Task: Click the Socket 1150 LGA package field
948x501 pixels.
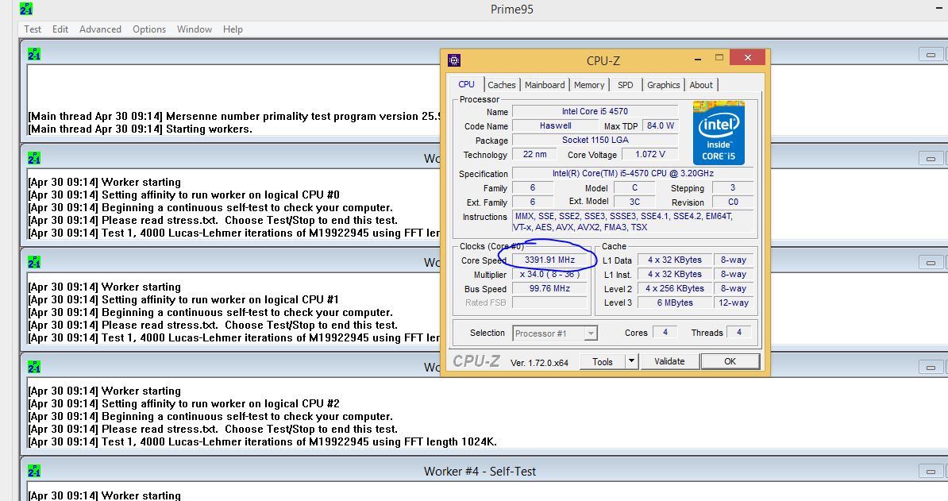Action: (595, 141)
